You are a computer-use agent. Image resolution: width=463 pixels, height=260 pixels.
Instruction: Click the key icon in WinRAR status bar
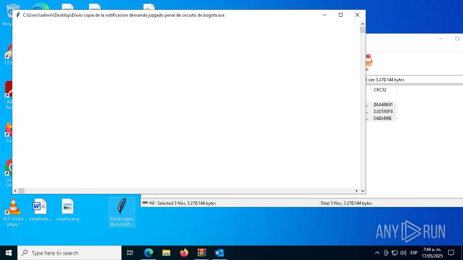[152, 203]
